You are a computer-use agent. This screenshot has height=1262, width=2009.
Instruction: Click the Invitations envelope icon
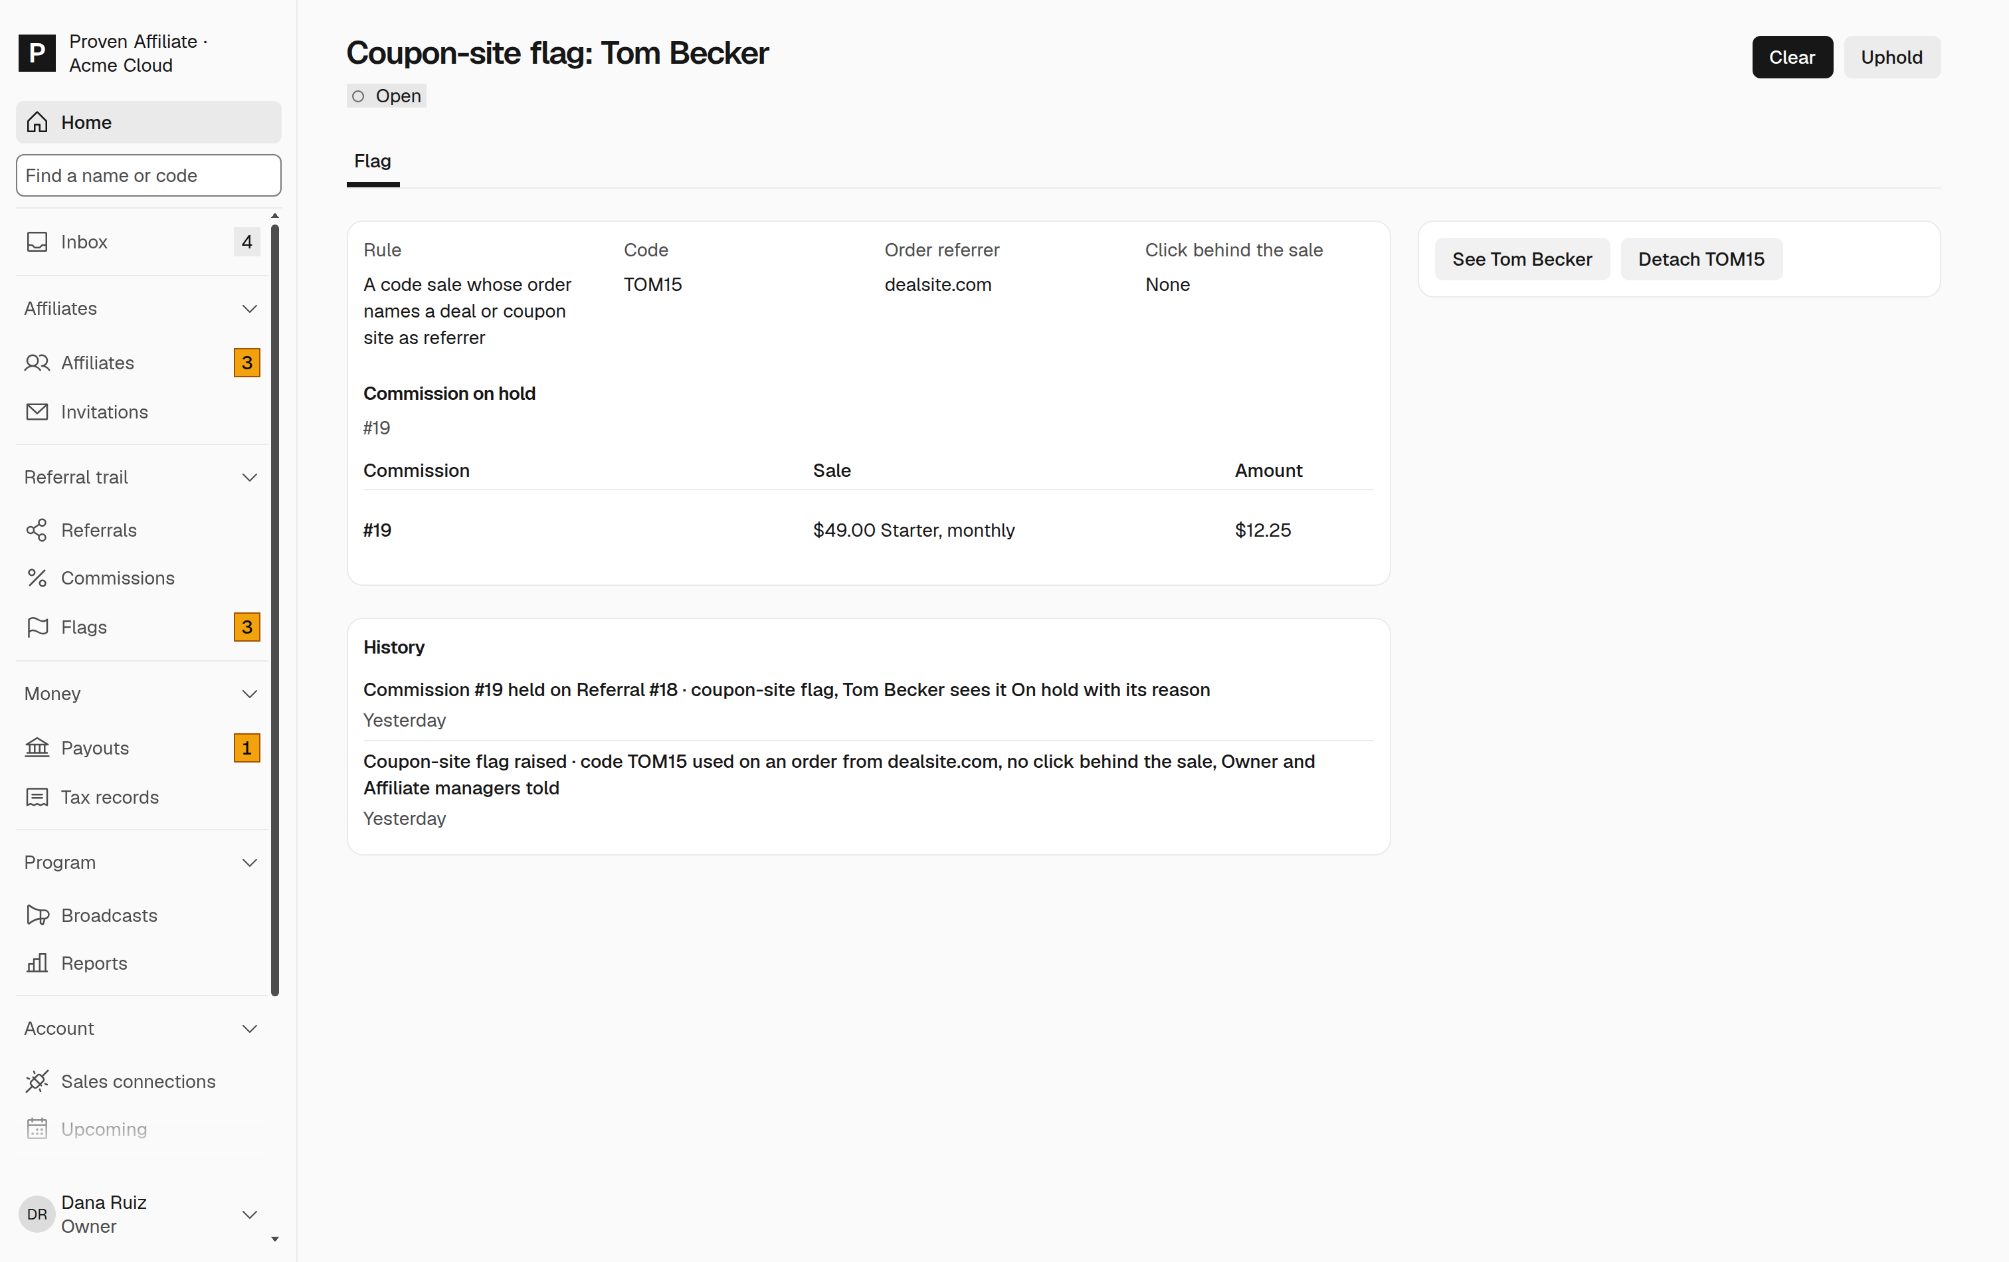point(37,412)
